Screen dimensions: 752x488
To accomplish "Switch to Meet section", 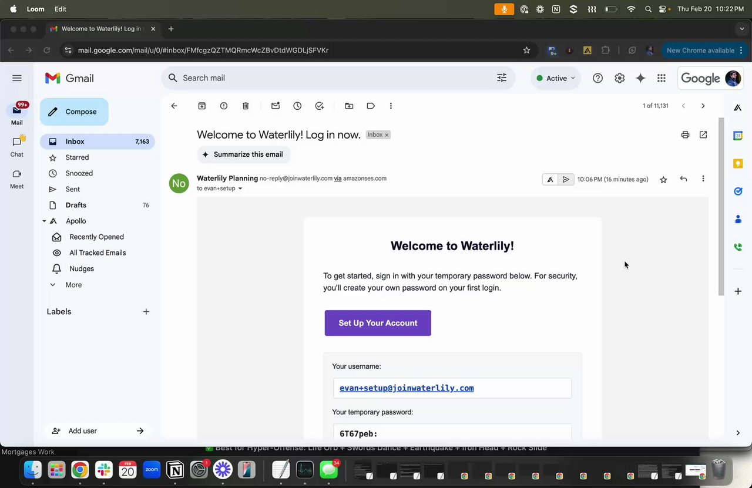I will point(17,179).
